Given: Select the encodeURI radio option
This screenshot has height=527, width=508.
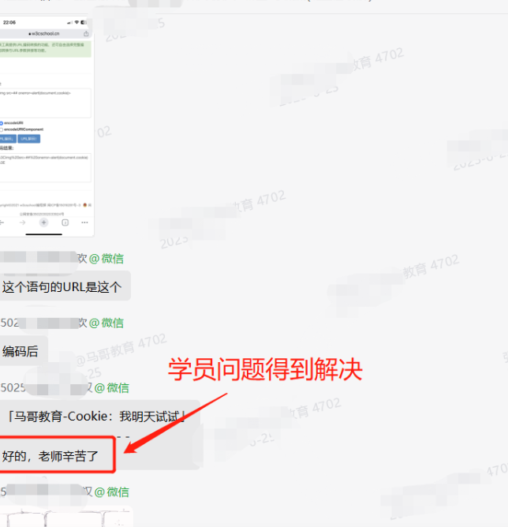Looking at the screenshot, I should 2,123.
